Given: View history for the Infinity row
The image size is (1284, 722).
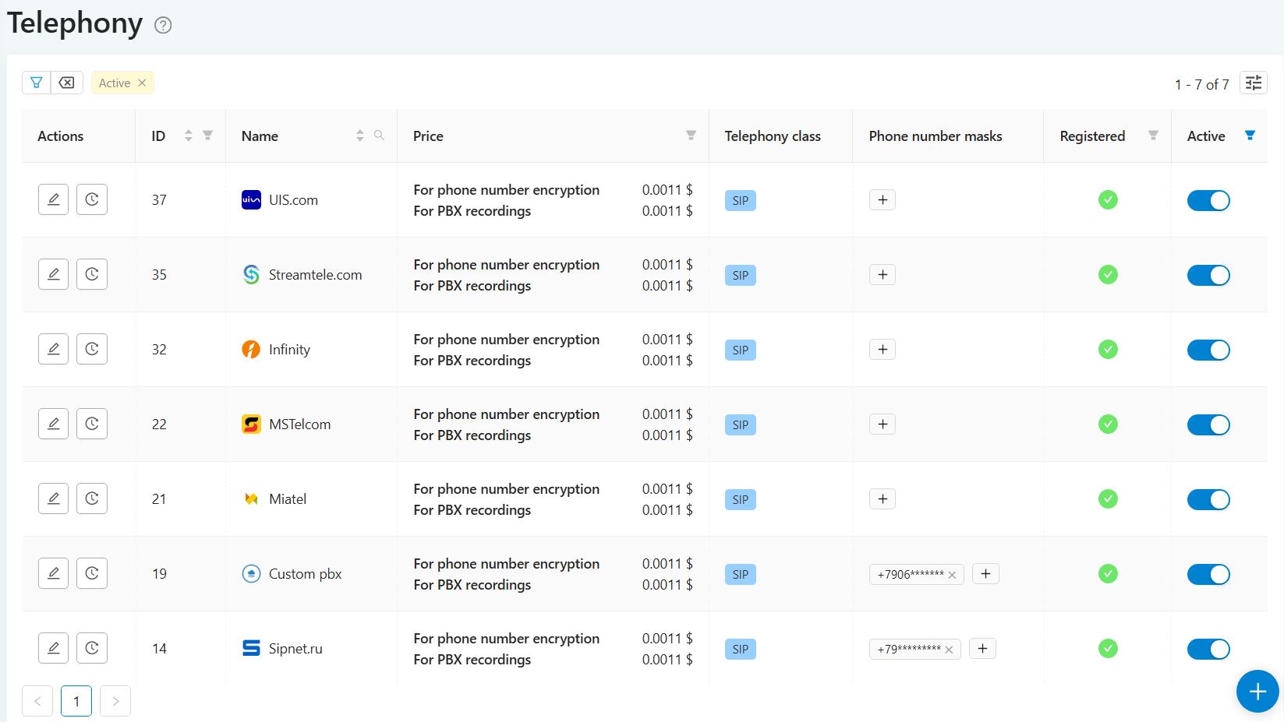Looking at the screenshot, I should point(92,349).
